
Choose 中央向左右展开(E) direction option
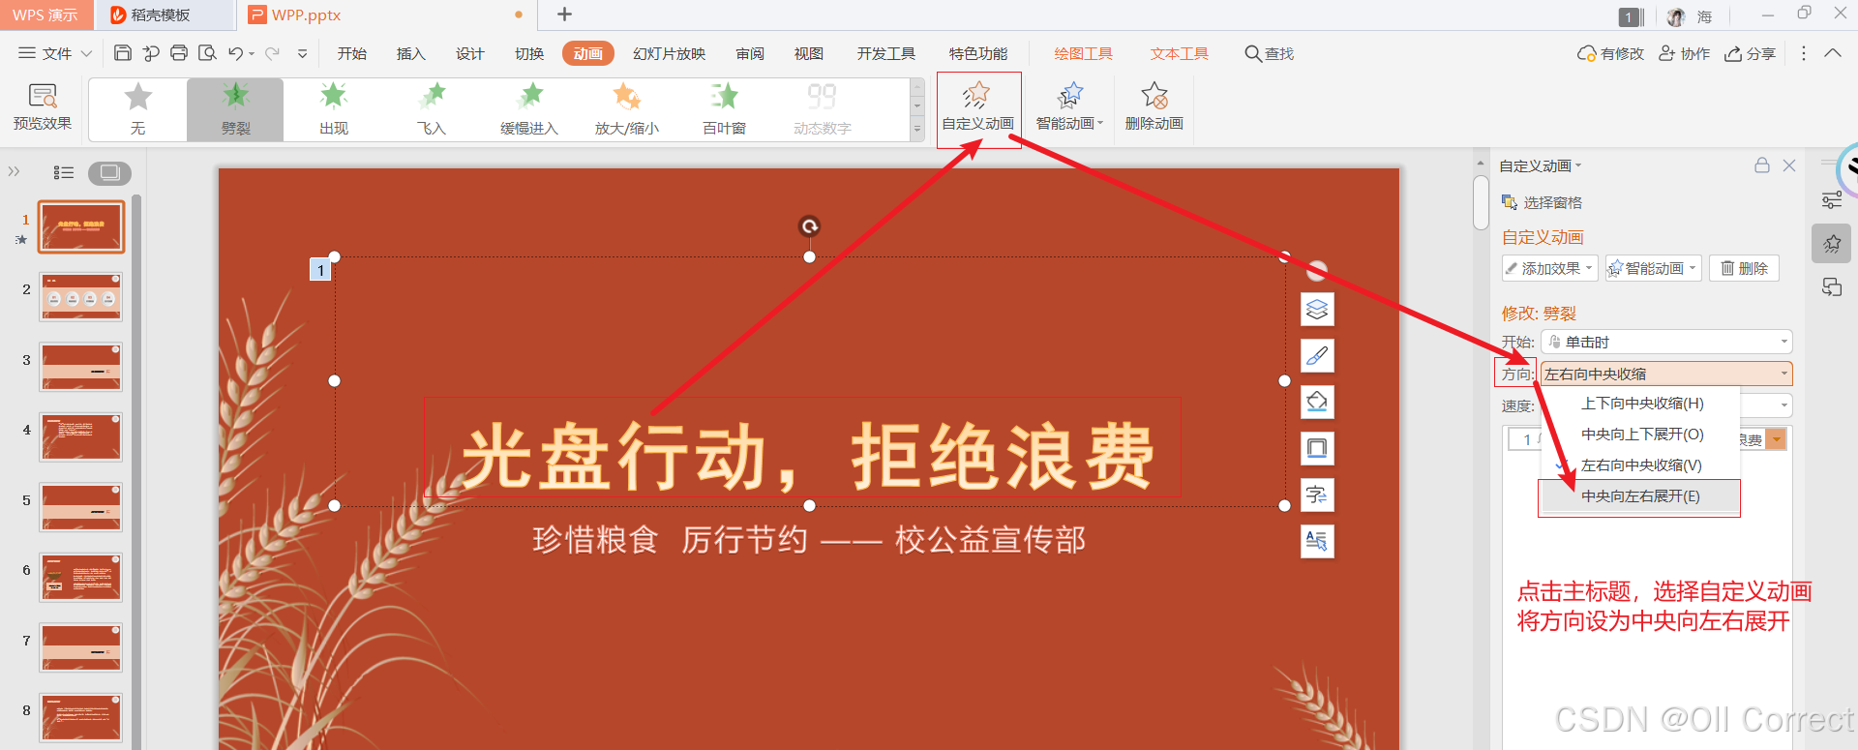pyautogui.click(x=1641, y=496)
